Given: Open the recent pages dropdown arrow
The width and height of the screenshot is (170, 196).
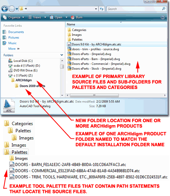Looking at the screenshot, I should [17, 9].
